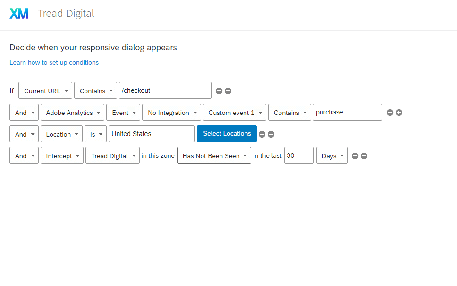Screen dimensions: 457x286
Task: Expand the Adobe Analytics dropdown
Action: point(72,112)
